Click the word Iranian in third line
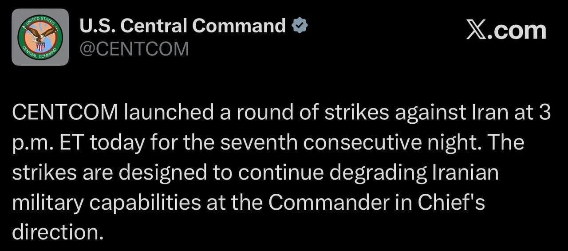568x251 pixels. [465, 173]
